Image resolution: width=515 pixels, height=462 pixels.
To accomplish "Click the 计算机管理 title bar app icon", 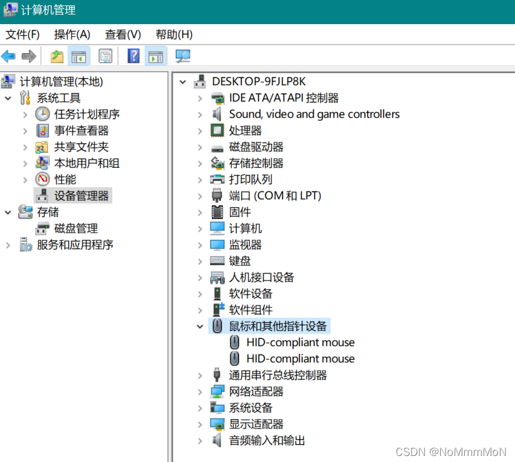I will tap(10, 10).
